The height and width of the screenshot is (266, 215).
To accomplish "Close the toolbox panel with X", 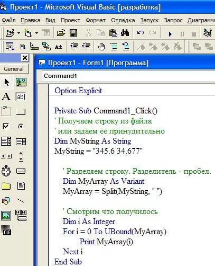I will (25, 58).
